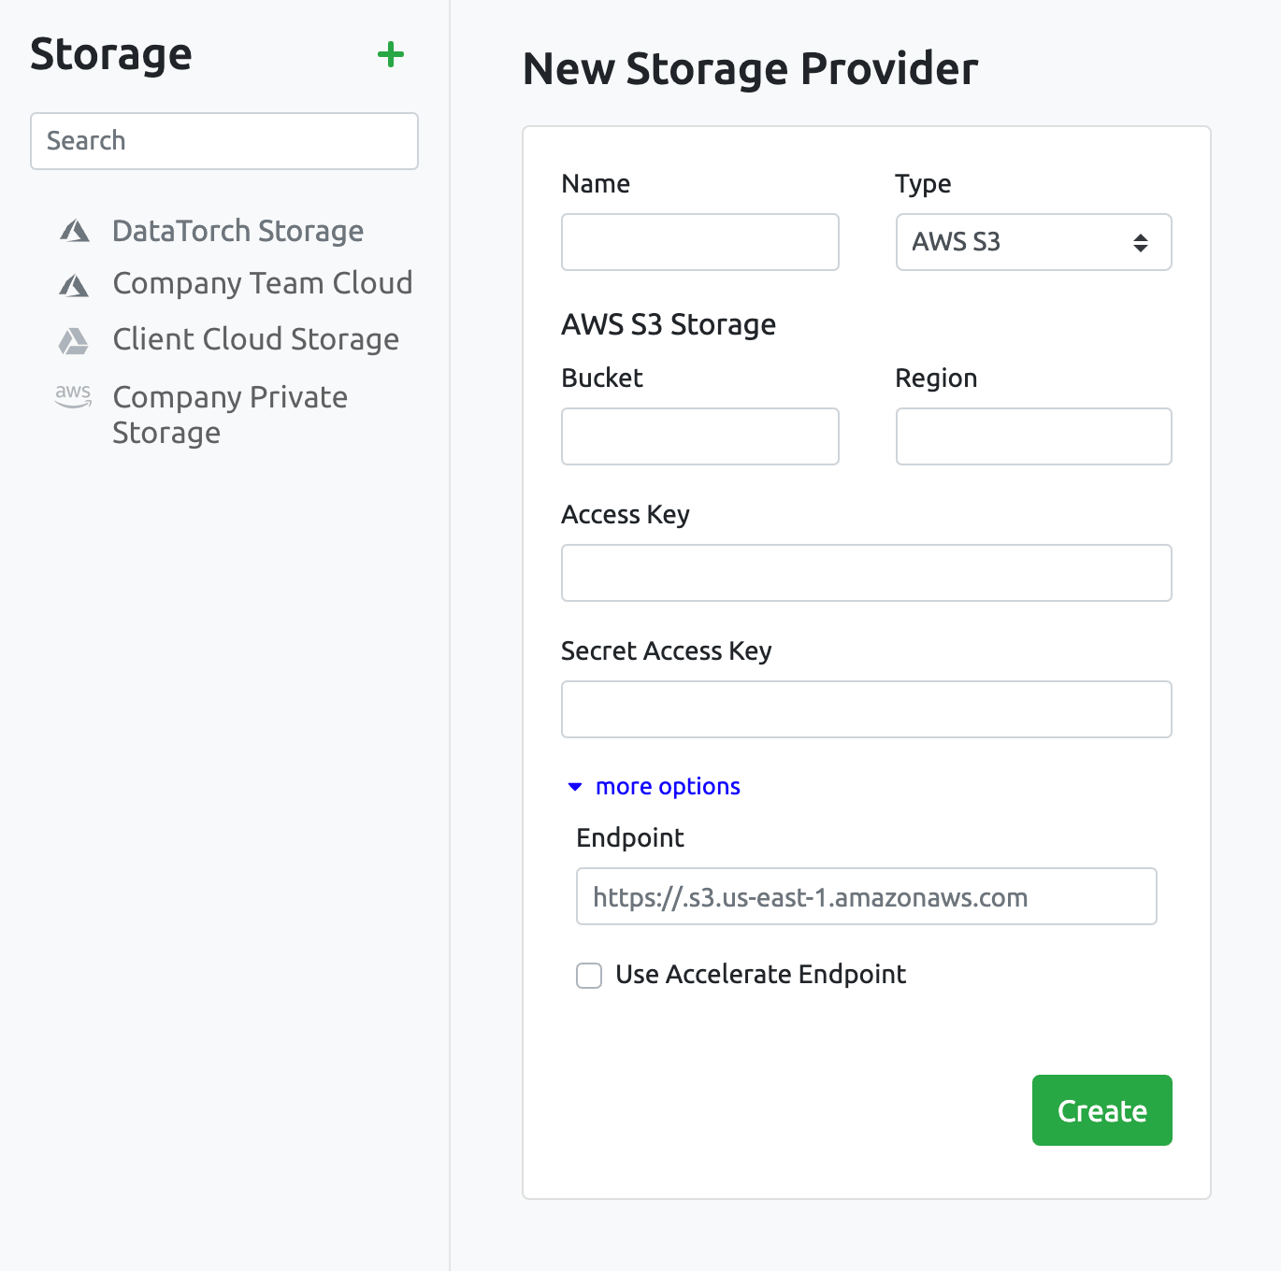Select Client Cloud Storage from the list
Image resolution: width=1281 pixels, height=1271 pixels.
pyautogui.click(x=255, y=339)
